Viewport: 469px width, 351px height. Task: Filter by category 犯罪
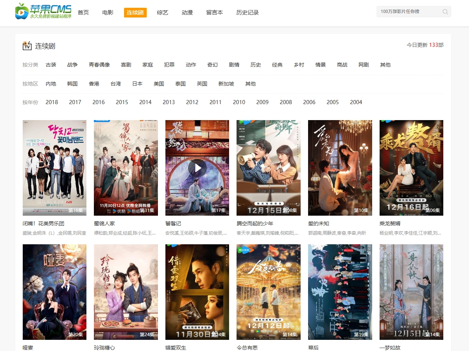click(169, 65)
